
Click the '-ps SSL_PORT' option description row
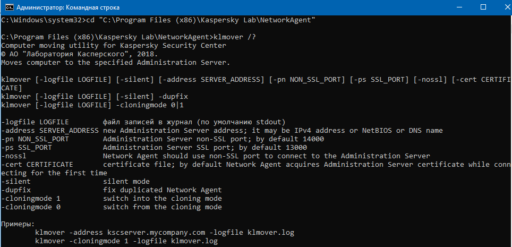point(154,148)
